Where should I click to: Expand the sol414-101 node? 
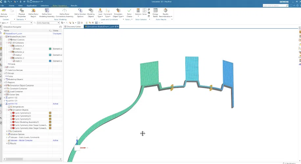tap(4, 101)
